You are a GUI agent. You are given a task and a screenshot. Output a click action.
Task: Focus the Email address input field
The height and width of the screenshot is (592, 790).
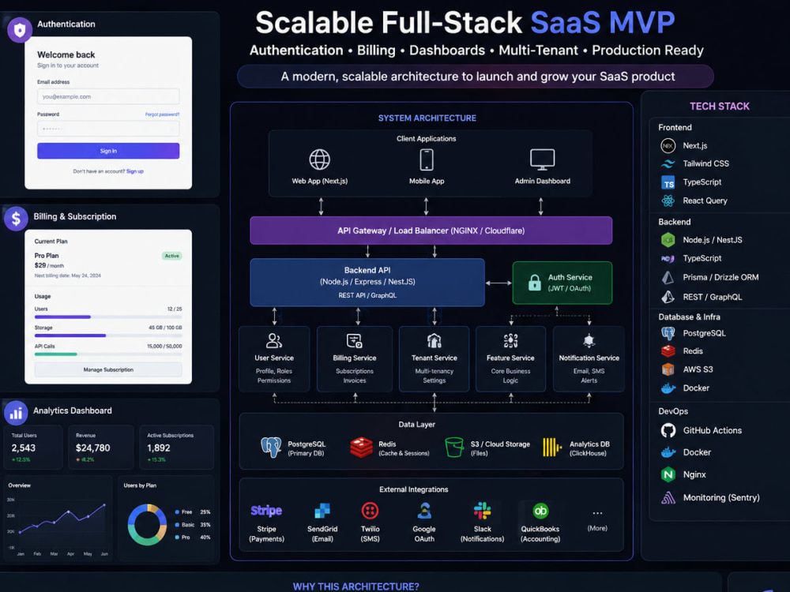click(108, 96)
